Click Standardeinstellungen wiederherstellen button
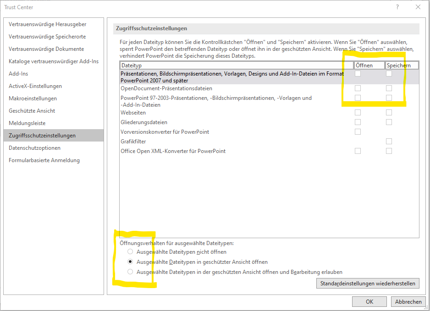 pos(368,284)
